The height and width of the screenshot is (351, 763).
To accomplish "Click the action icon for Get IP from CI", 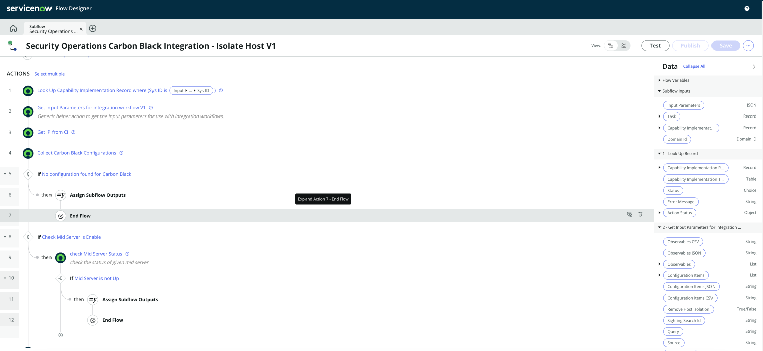I will (28, 132).
